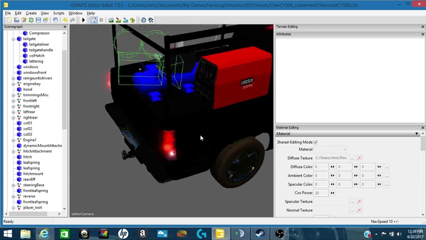Screen dimensions: 426x240
Task: Collapse the tailgate node in the Scenegraph
Action: tap(14, 39)
